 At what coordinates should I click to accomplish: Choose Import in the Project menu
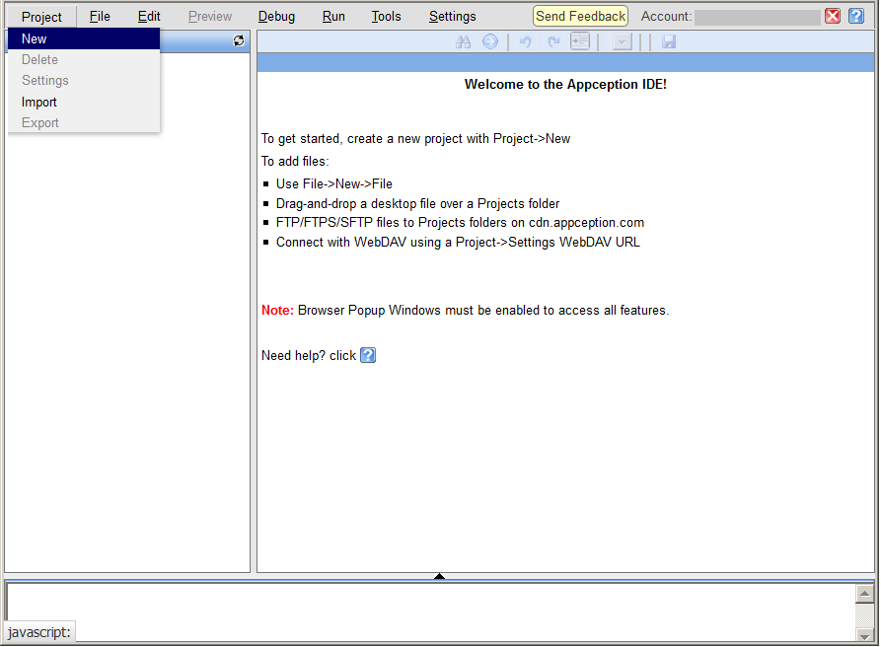(x=84, y=103)
